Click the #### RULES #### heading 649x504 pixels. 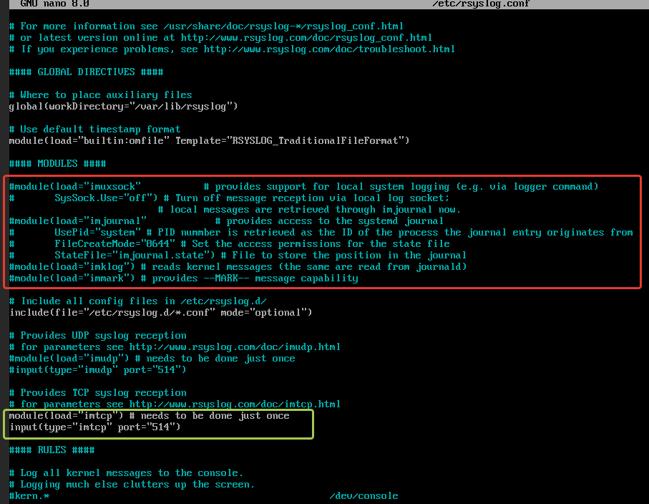(52, 450)
